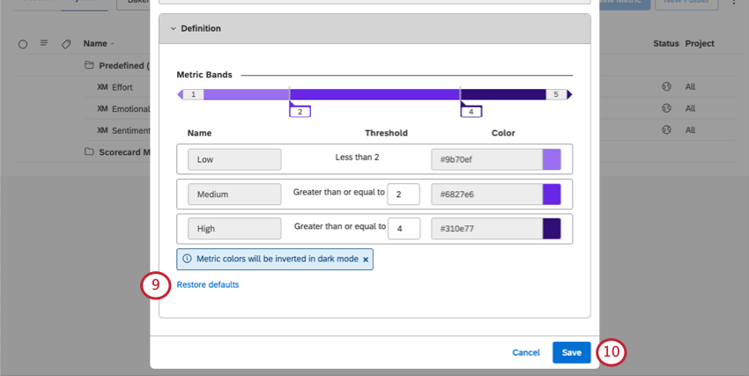This screenshot has width=749, height=376.
Task: Click the #6827e6 hex color field
Action: [x=486, y=194]
